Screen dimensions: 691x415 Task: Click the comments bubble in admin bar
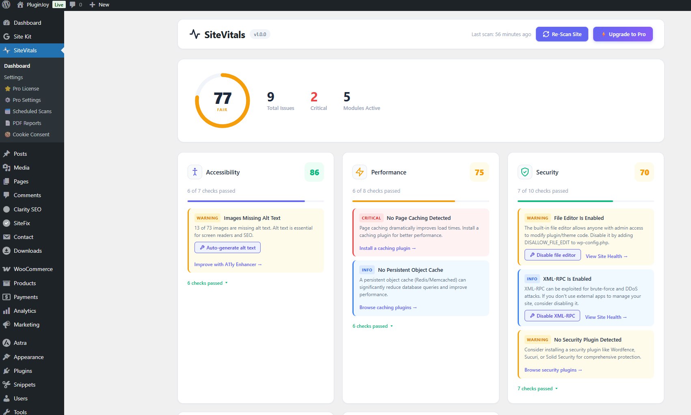(73, 4)
